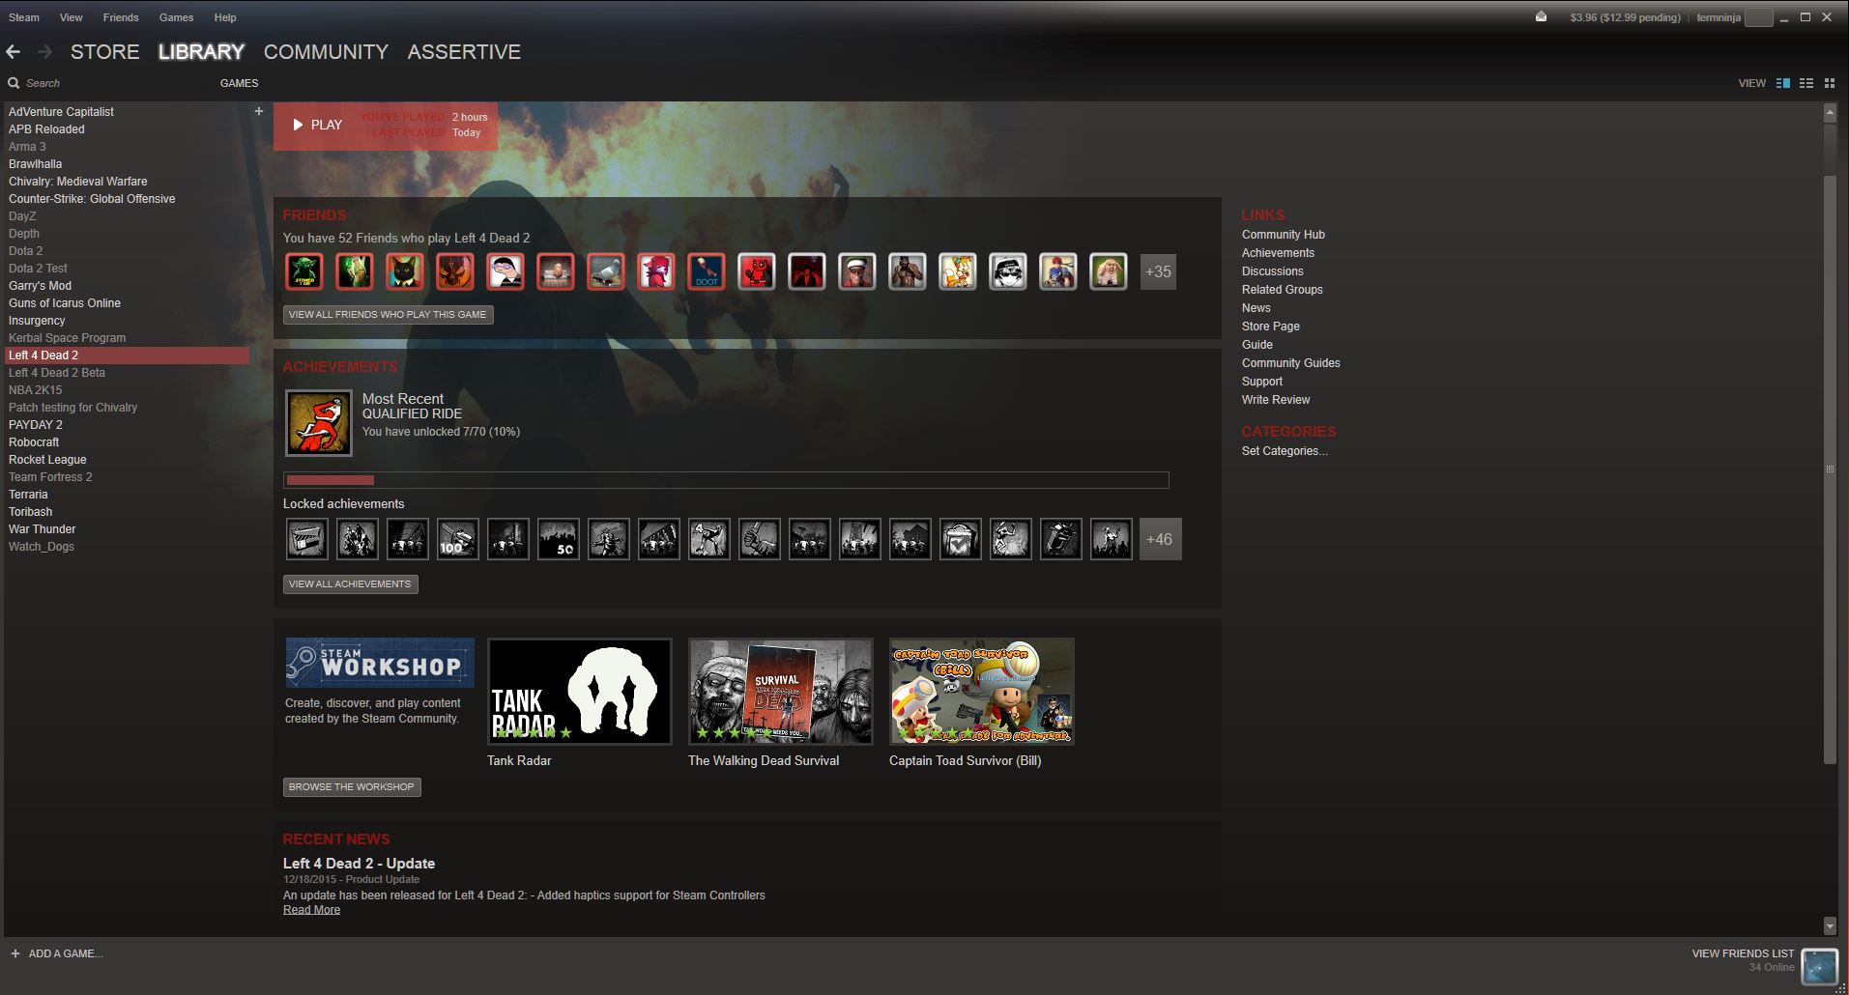The height and width of the screenshot is (995, 1849).
Task: Show the +46 more locked achievements
Action: point(1160,539)
